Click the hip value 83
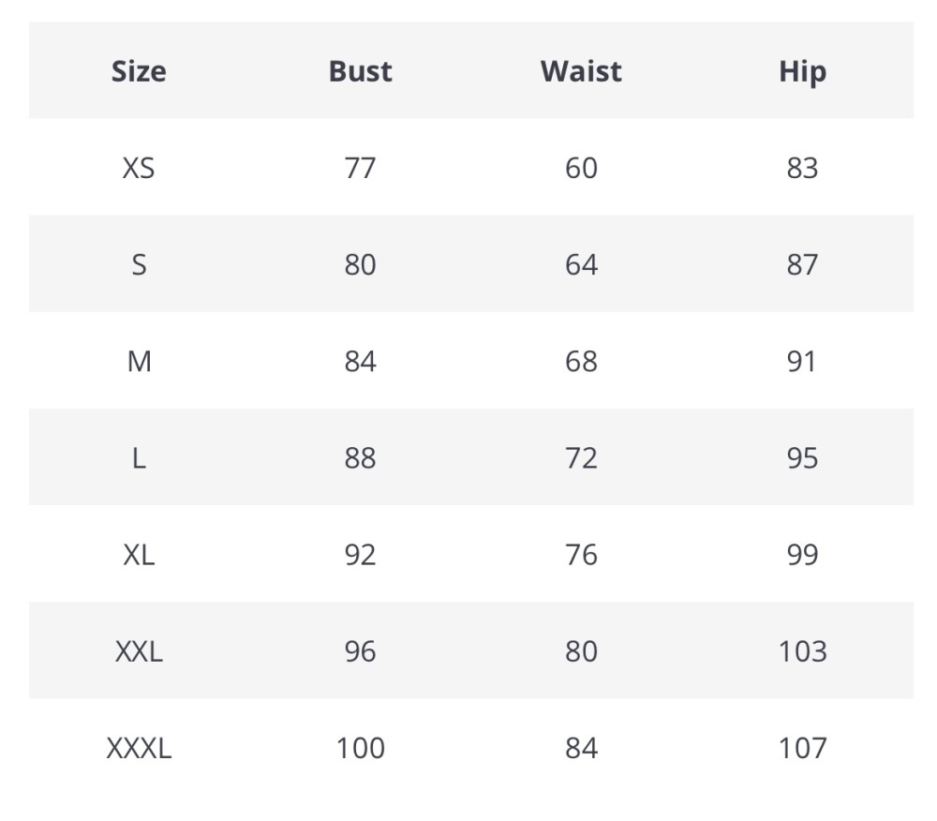Viewport: 937px width, 821px height. tap(802, 168)
